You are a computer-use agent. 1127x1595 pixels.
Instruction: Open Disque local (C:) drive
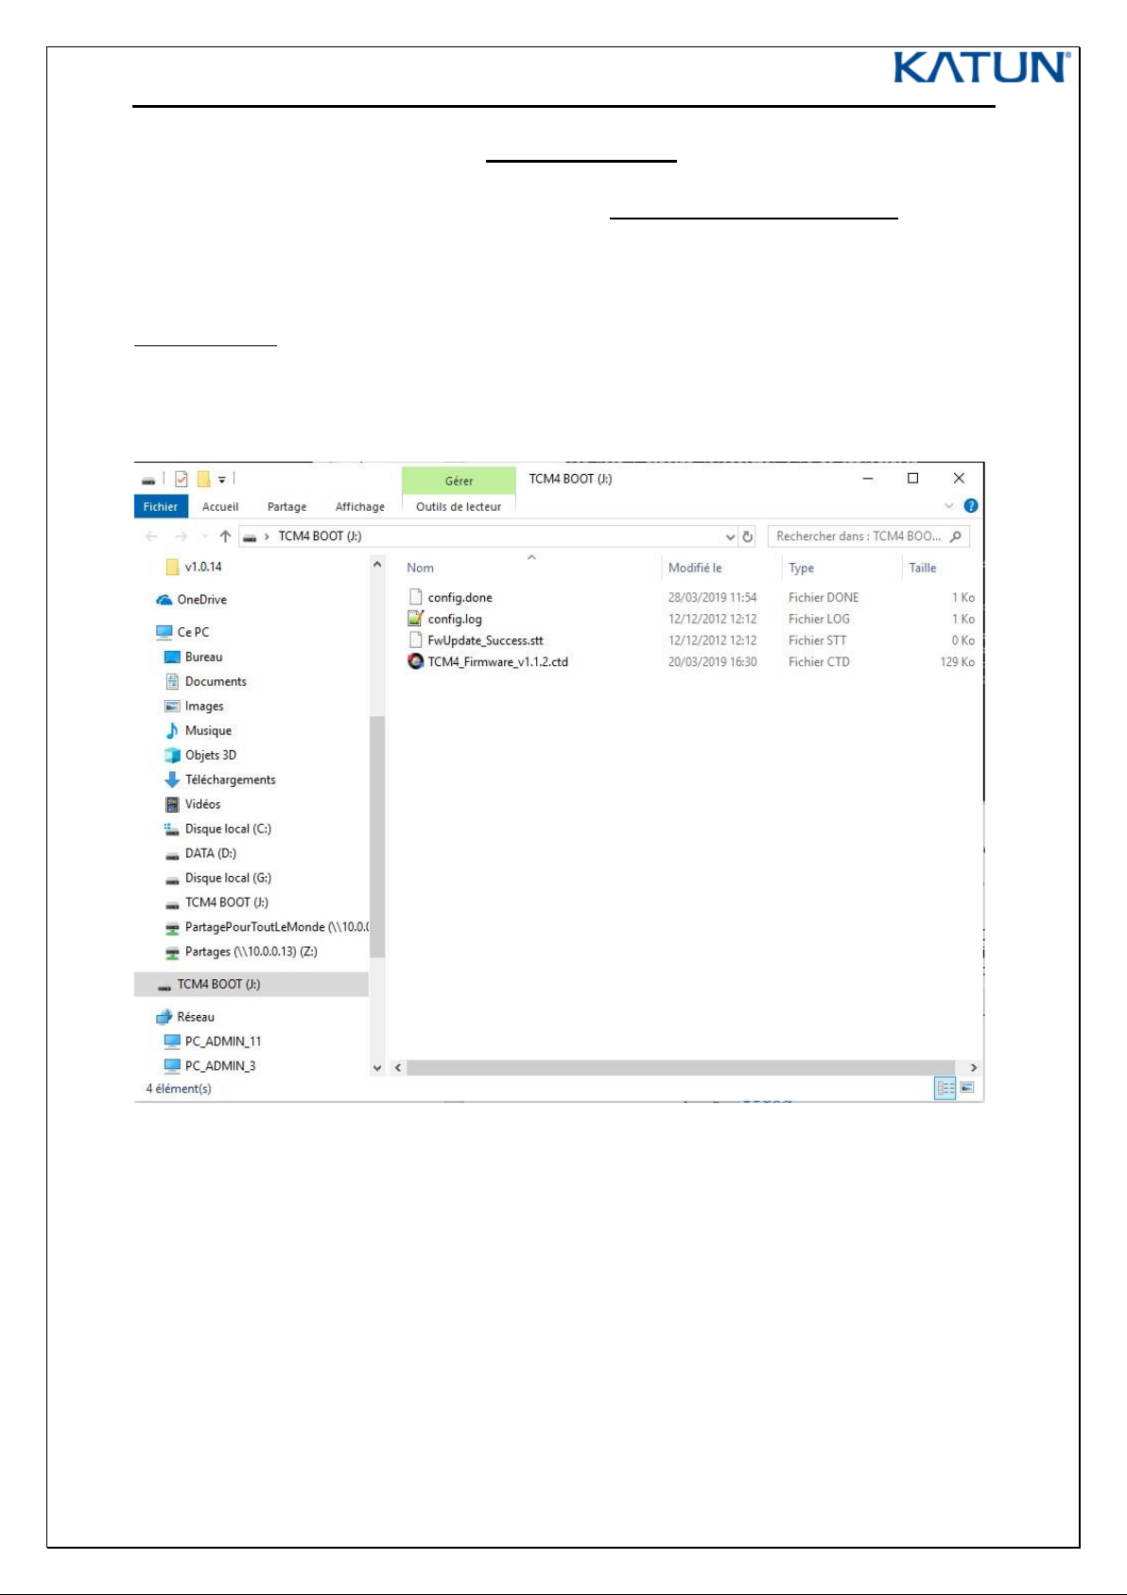pos(228,829)
